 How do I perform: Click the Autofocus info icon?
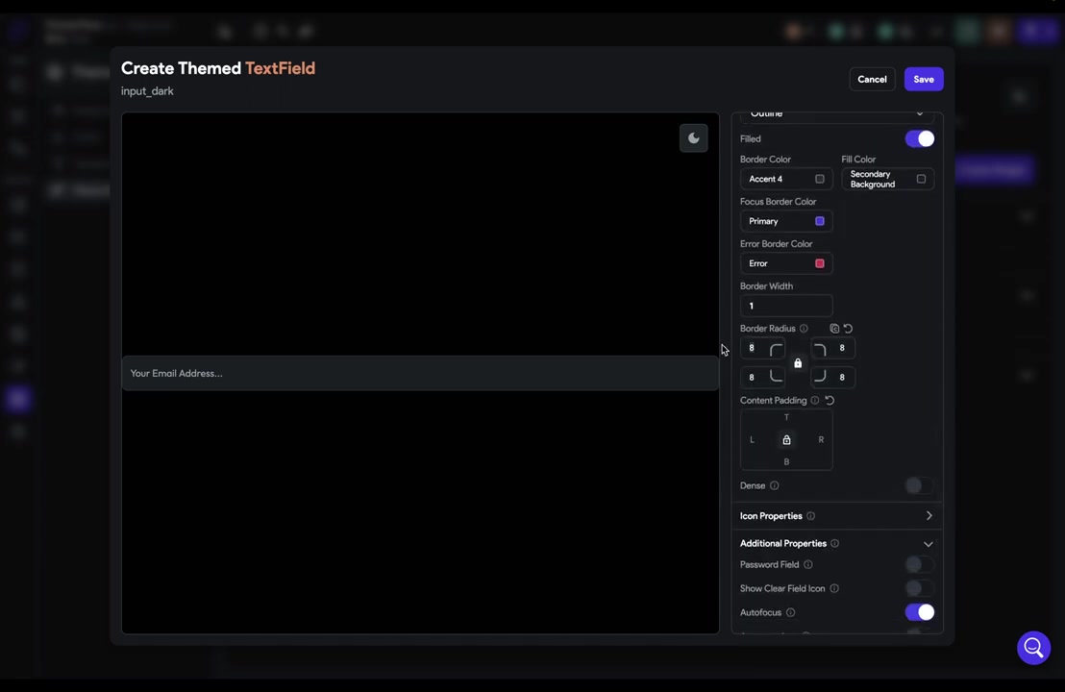pos(791,612)
